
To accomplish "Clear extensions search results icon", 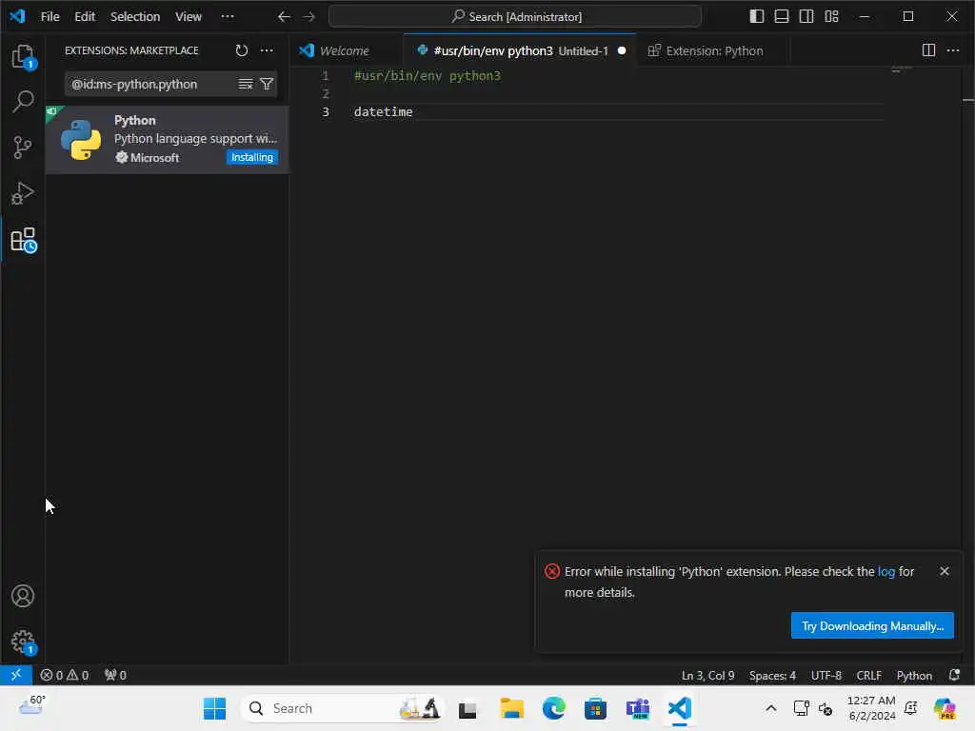I will pos(246,84).
